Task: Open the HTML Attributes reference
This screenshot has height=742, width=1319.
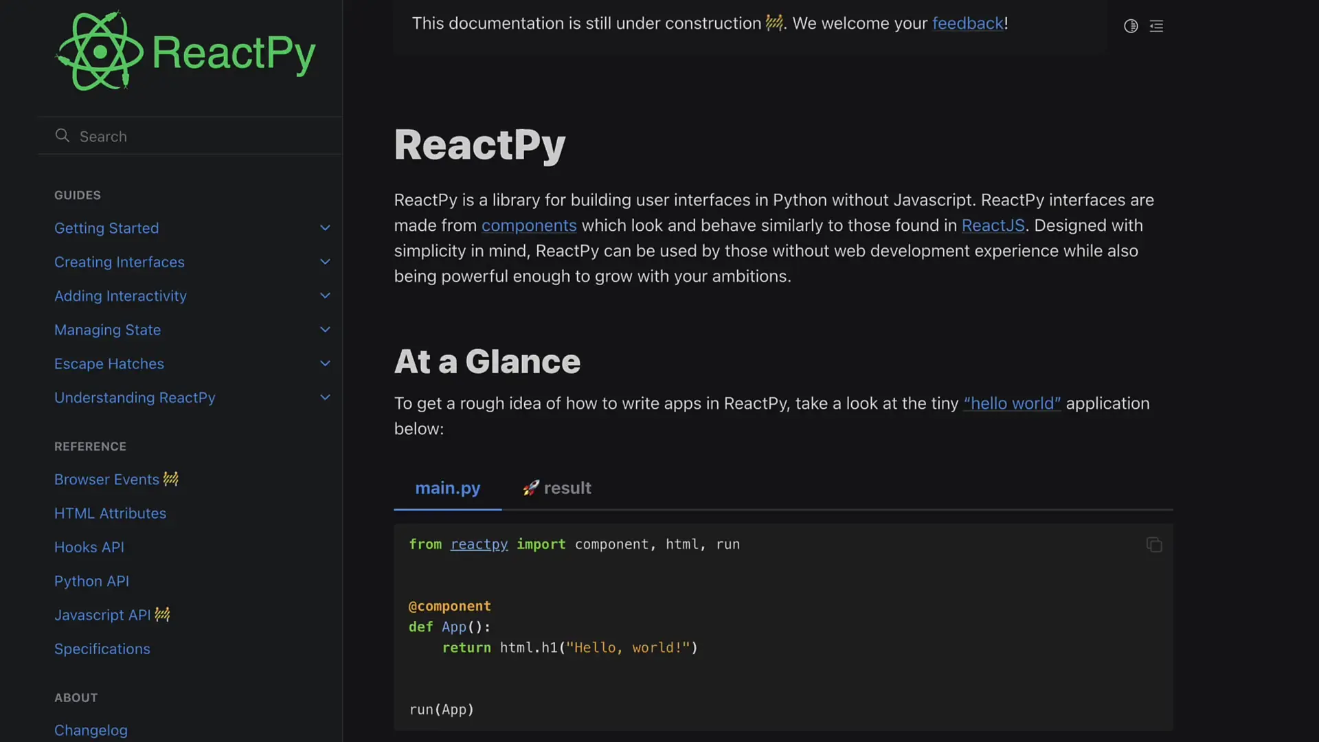Action: (x=110, y=513)
